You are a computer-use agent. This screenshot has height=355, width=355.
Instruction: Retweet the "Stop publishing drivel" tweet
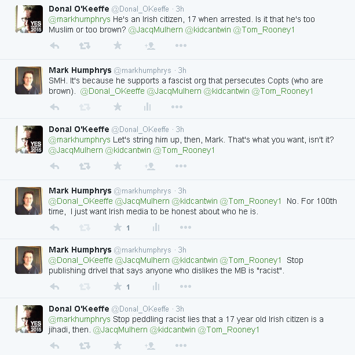[85, 287]
